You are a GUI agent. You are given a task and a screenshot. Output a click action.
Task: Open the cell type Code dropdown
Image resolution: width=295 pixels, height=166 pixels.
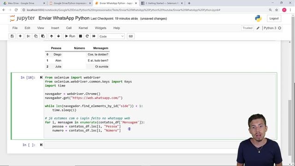tap(112, 36)
